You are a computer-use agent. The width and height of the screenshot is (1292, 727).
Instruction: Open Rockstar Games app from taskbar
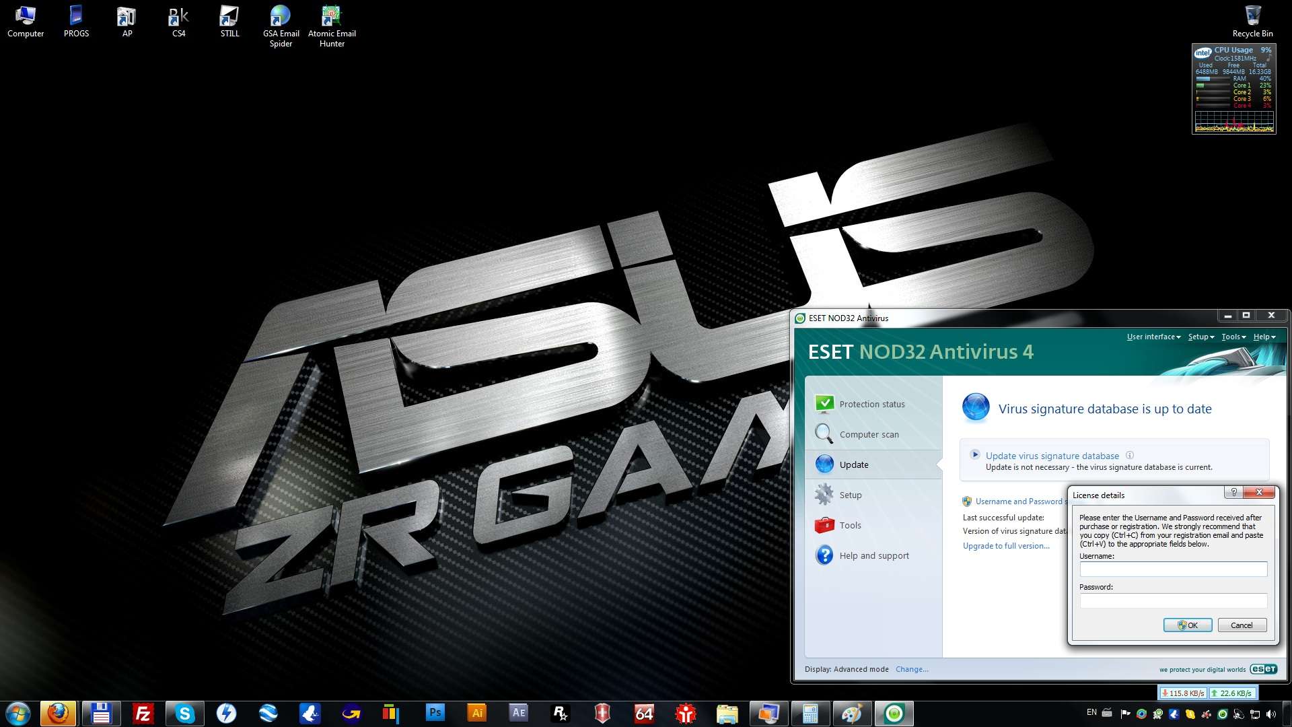click(x=560, y=714)
